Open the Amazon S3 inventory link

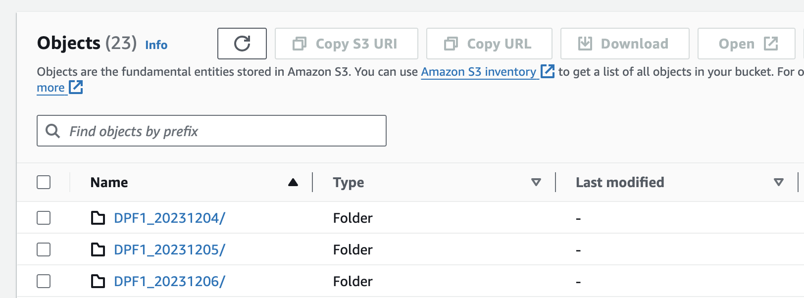pyautogui.click(x=478, y=72)
